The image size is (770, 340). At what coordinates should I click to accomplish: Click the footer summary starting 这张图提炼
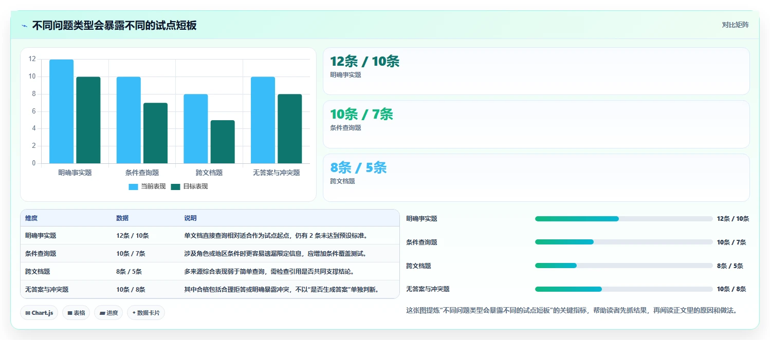572,311
